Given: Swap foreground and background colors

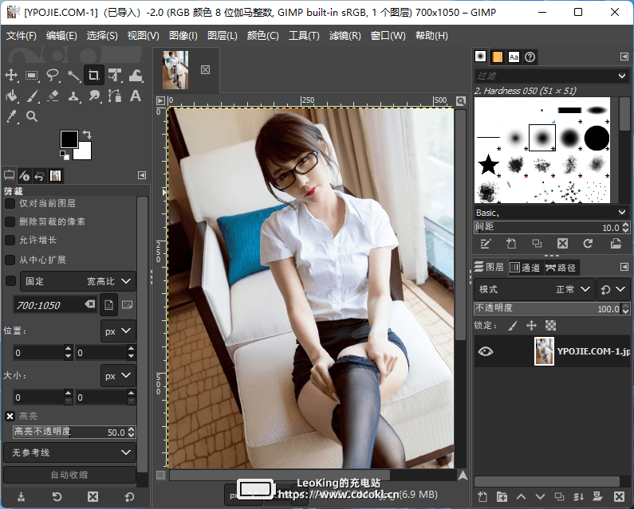Looking at the screenshot, I should (x=87, y=134).
